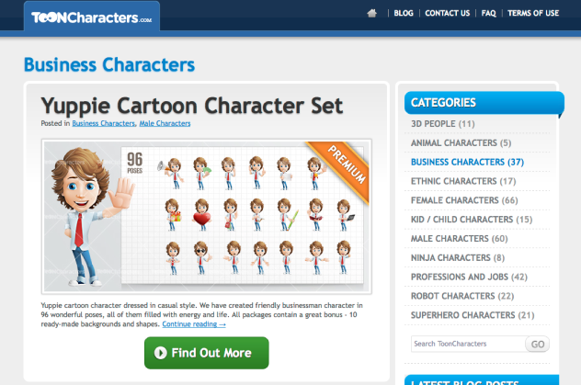Follow the Continue reading link

[x=194, y=324]
